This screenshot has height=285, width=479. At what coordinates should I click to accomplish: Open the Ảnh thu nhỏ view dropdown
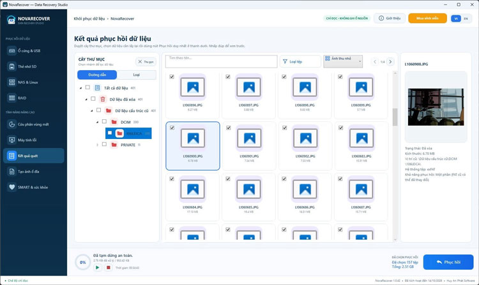tap(343, 61)
